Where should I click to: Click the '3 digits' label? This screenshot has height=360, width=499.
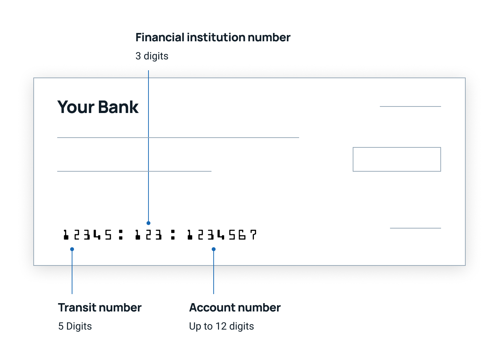coord(152,56)
